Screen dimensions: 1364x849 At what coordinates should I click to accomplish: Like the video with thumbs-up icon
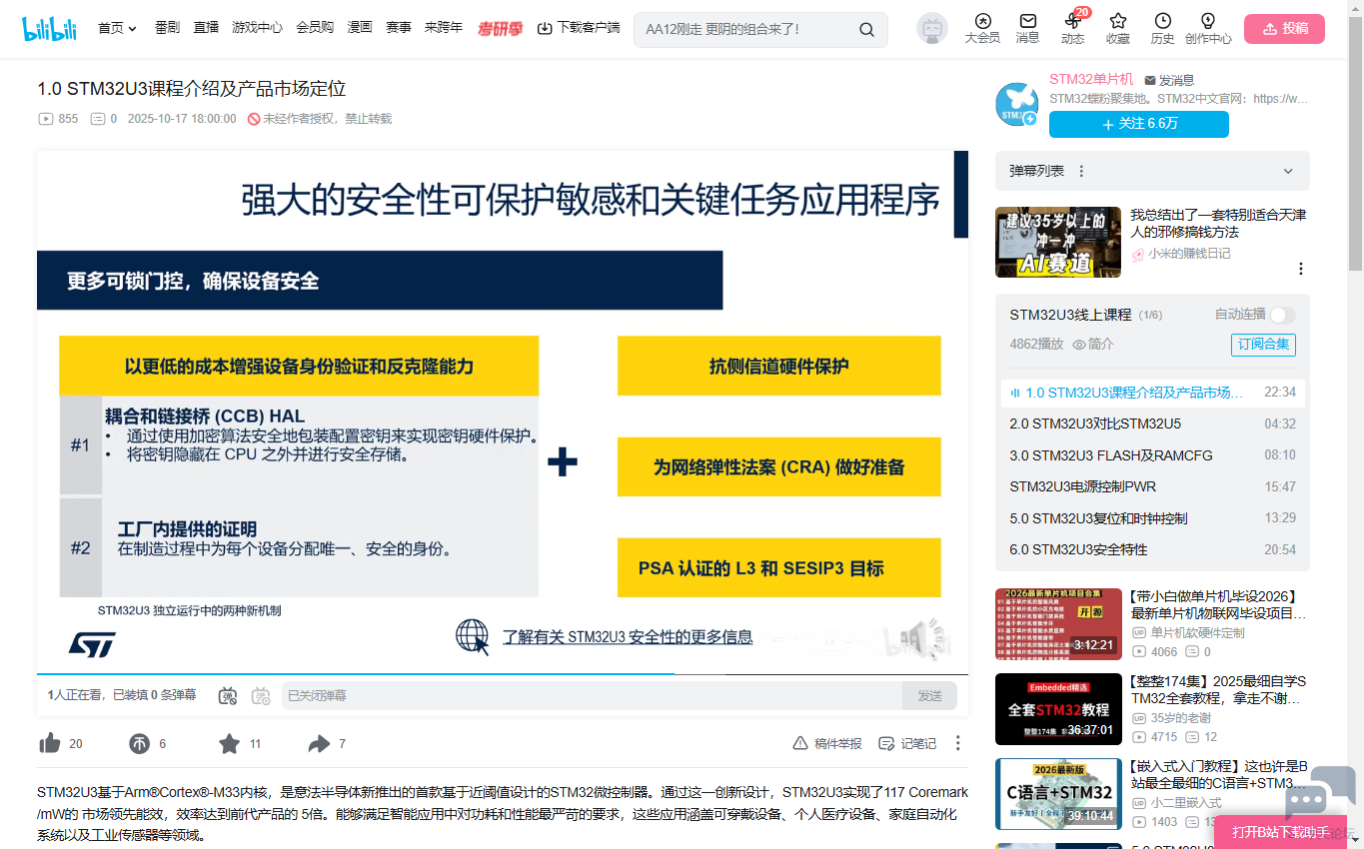tap(50, 743)
